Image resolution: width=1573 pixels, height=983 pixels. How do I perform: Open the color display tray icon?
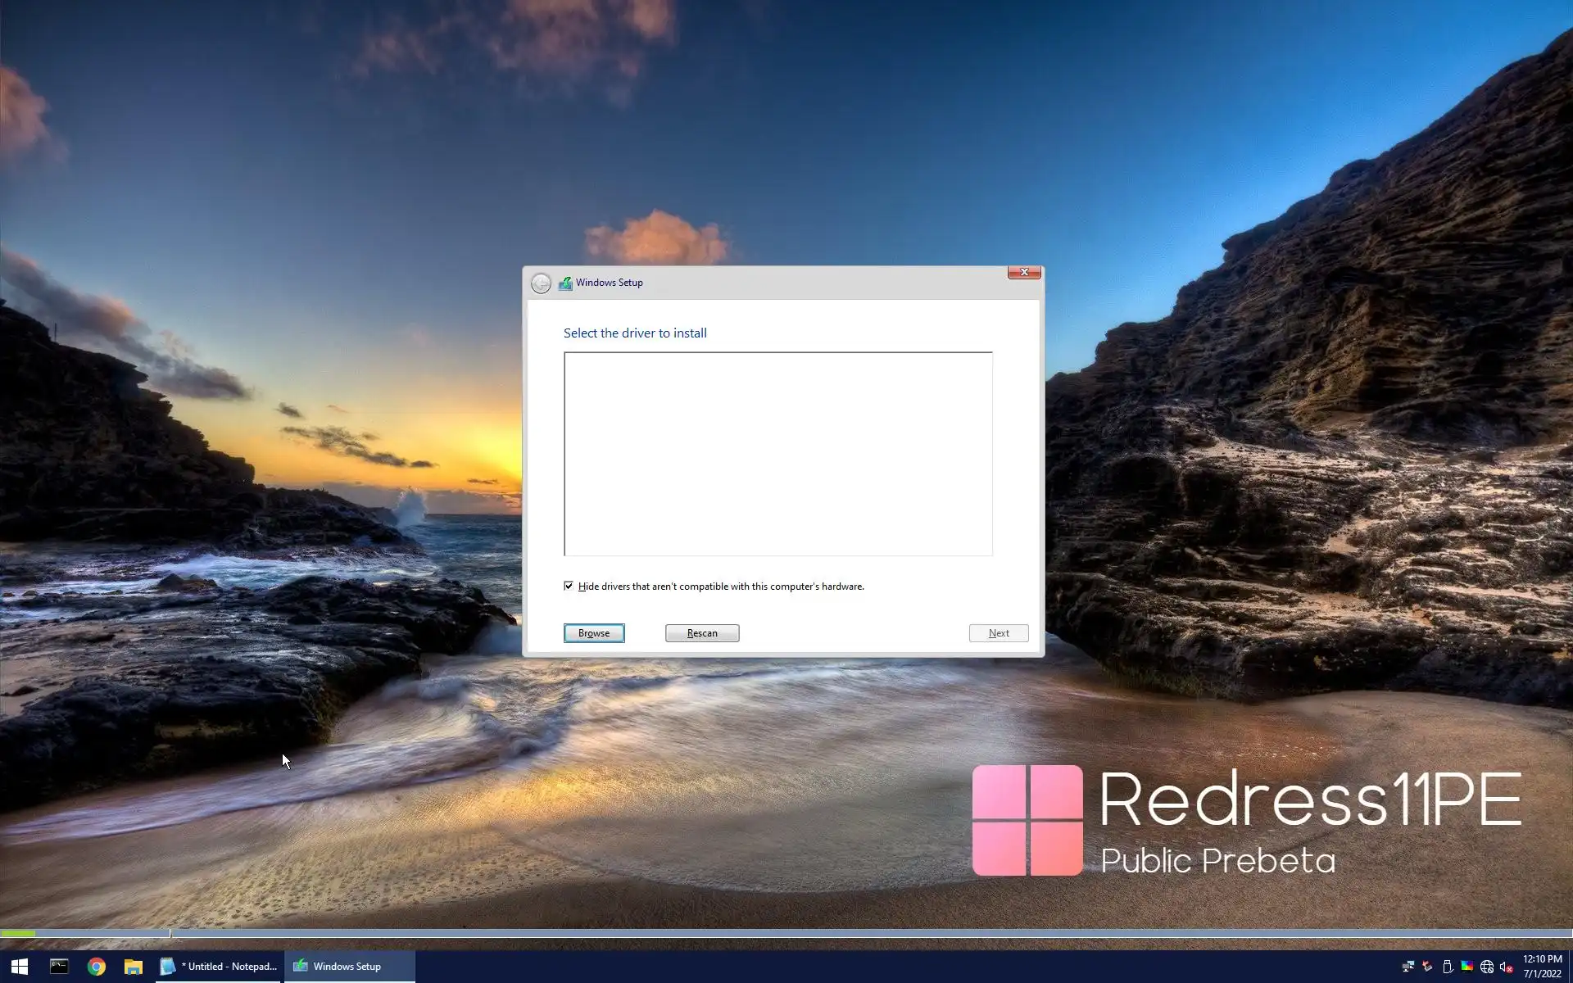pyautogui.click(x=1466, y=967)
